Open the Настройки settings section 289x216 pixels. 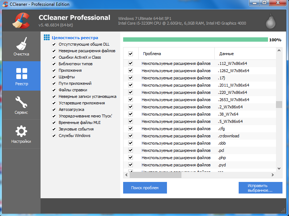pos(21,134)
